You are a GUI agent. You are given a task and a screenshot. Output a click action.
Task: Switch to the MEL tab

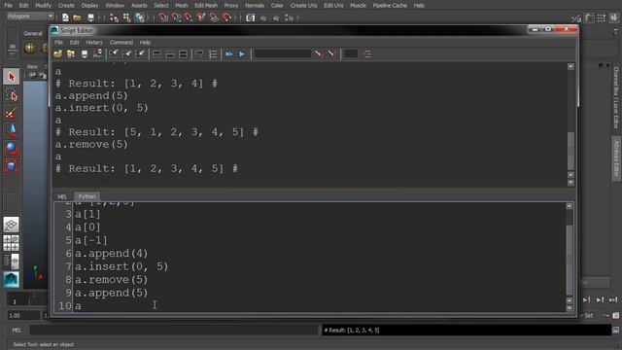[62, 196]
